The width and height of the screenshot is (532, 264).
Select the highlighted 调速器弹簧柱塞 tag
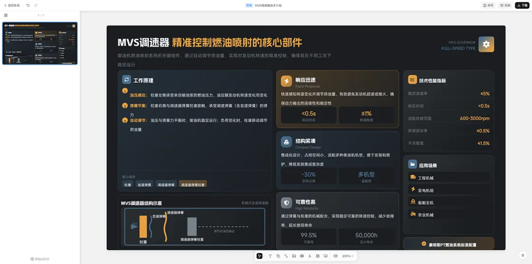click(193, 185)
